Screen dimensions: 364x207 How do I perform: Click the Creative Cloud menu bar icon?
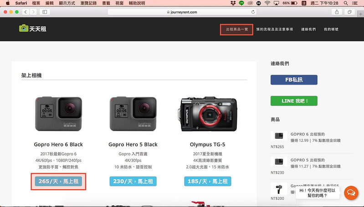tap(250, 3)
